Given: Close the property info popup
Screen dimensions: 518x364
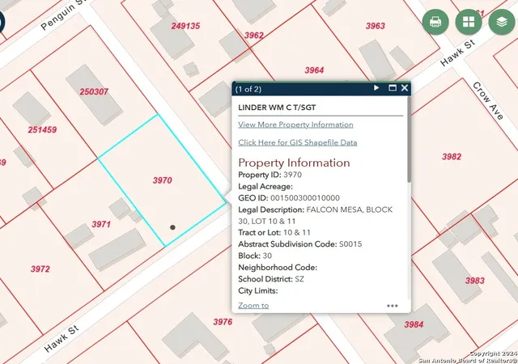Looking at the screenshot, I should pos(405,88).
